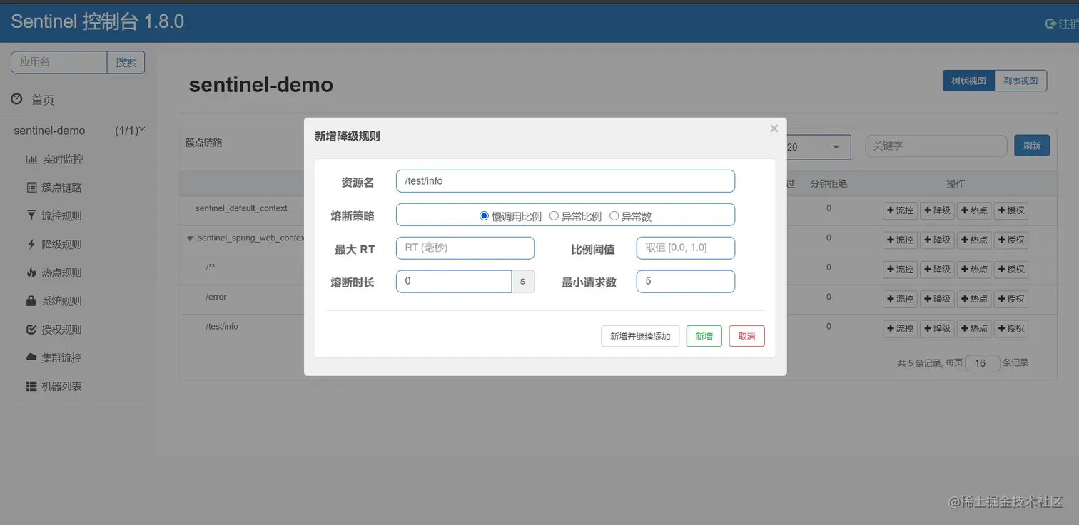Click the /test/info resource in table
This screenshot has width=1079, height=525.
pos(222,326)
